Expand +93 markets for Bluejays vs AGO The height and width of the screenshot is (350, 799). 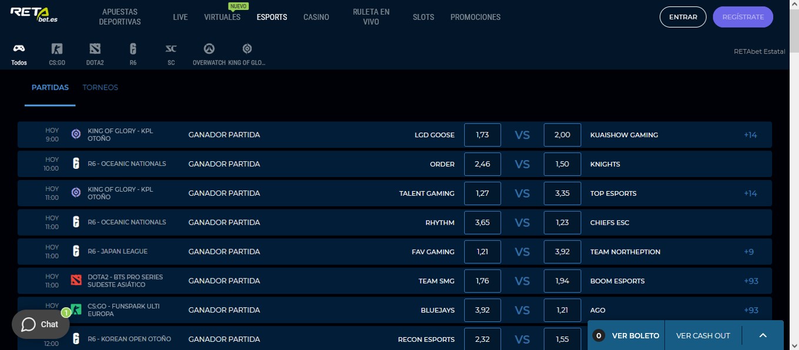751,310
